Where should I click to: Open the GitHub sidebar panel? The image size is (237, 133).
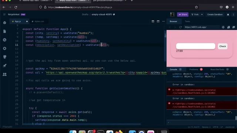click(5, 57)
